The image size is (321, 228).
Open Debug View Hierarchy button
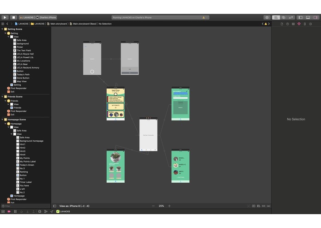(x=40, y=211)
